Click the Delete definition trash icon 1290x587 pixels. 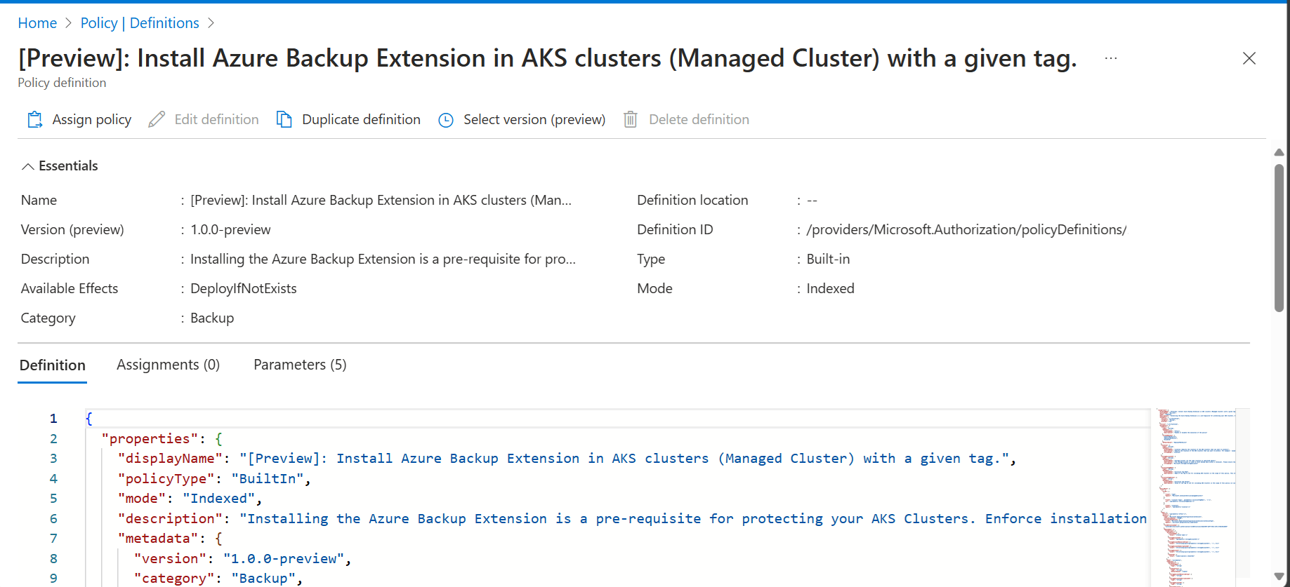[631, 120]
